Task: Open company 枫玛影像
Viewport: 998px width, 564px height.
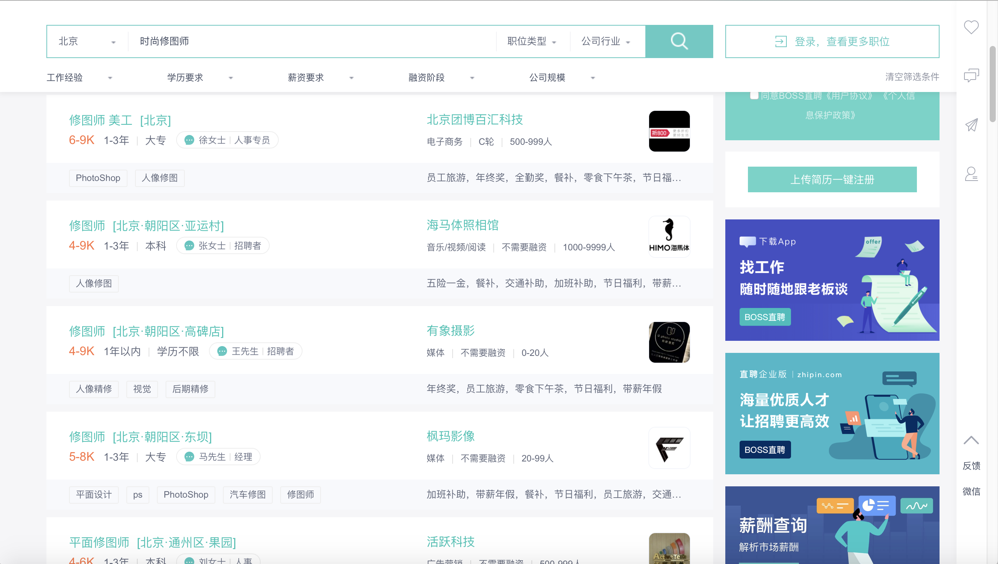Action: pyautogui.click(x=451, y=436)
